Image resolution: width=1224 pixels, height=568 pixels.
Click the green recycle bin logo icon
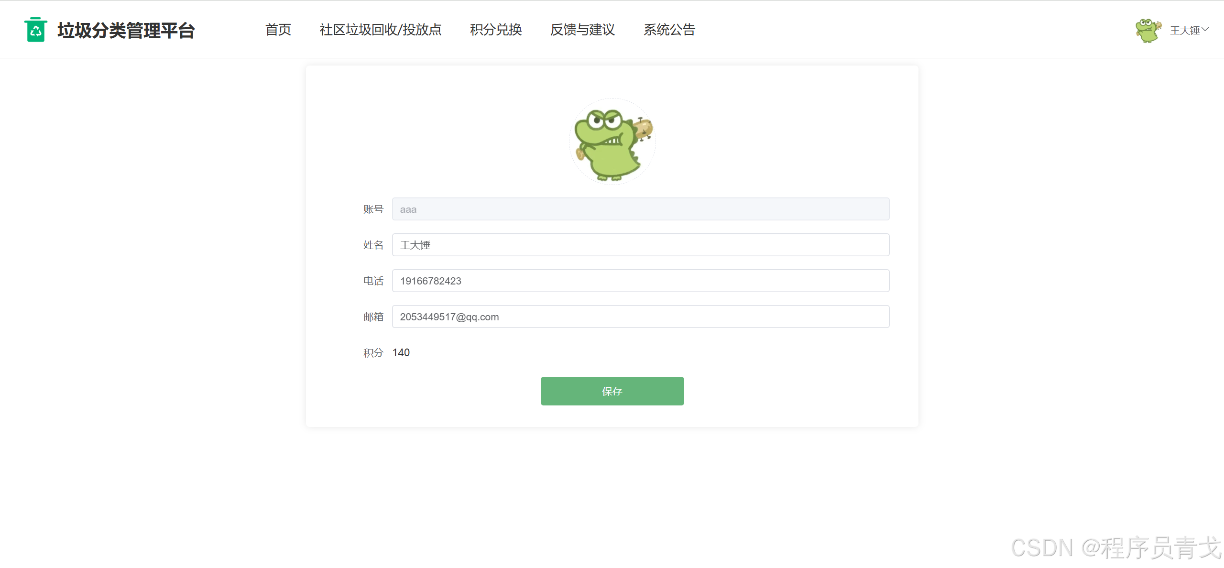click(36, 30)
